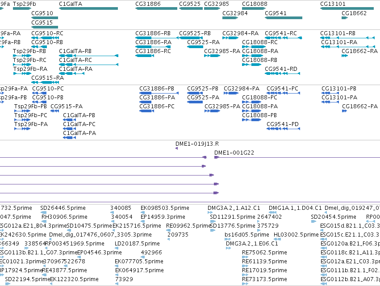Select EST EK098503.5prime
The width and height of the screenshot is (380, 286).
pos(142,212)
